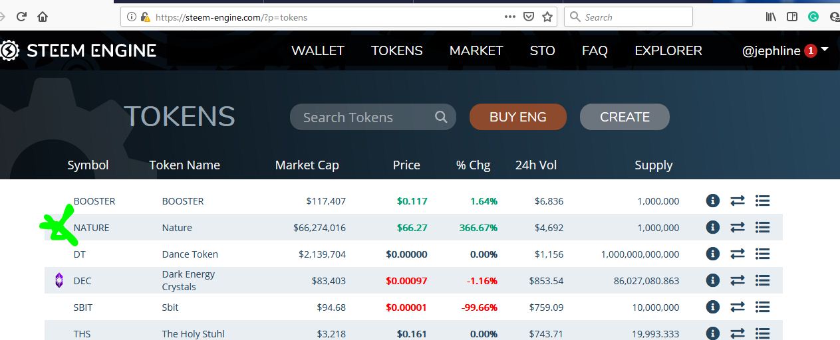Click the BUY ENG button
The image size is (840, 340).
tap(518, 117)
